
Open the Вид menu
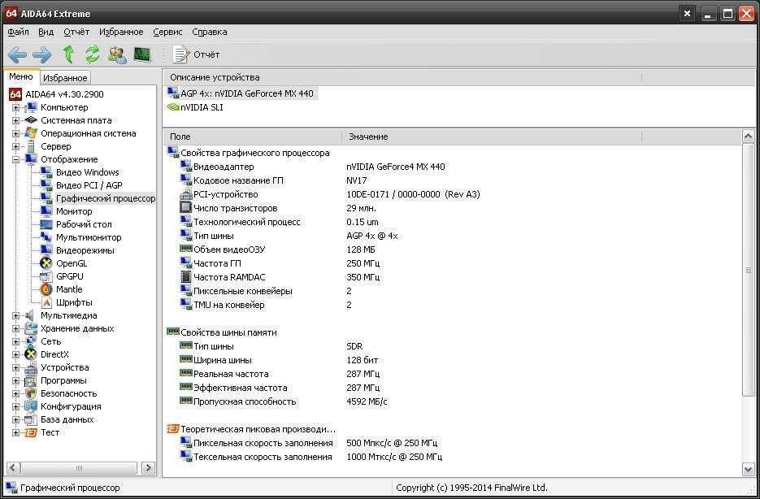[x=46, y=32]
